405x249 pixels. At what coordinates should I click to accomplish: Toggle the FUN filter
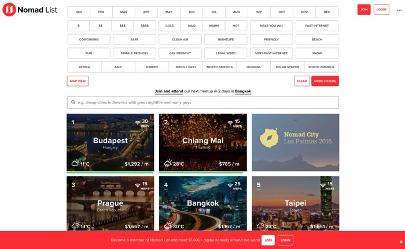pos(89,53)
